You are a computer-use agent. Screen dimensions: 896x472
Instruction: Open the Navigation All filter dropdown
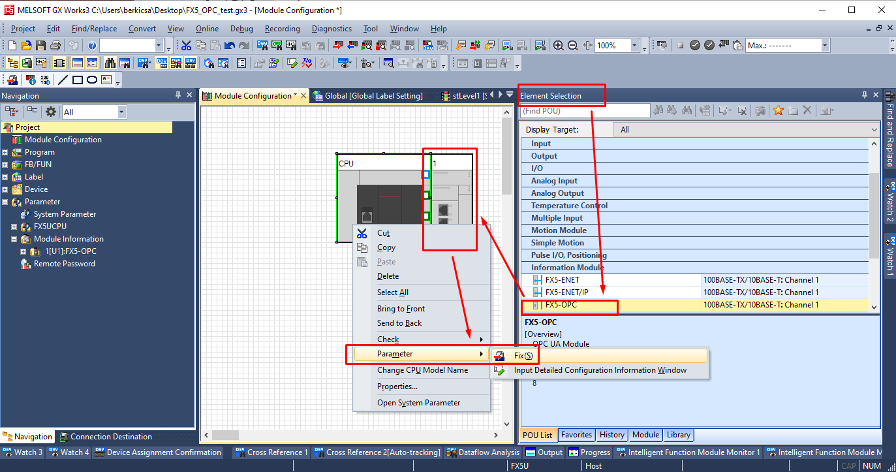coord(121,112)
